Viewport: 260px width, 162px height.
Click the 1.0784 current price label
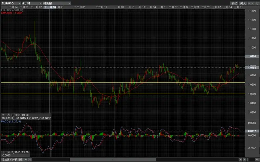click(252, 68)
